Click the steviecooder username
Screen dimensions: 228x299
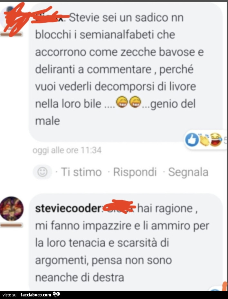[68, 208]
